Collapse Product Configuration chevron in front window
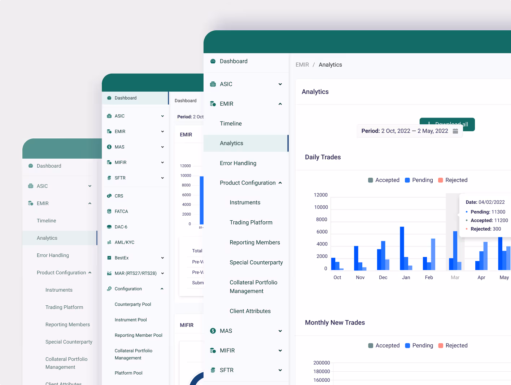511x385 pixels. pyautogui.click(x=280, y=183)
